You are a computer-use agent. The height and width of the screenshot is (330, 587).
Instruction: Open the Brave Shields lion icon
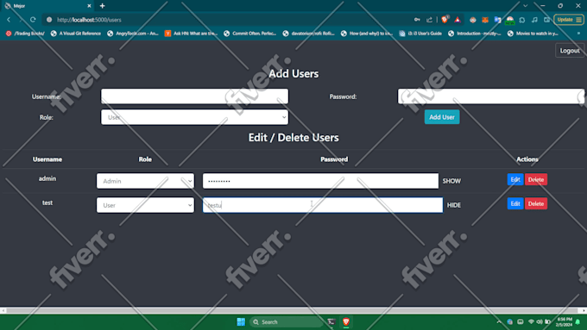pos(445,20)
